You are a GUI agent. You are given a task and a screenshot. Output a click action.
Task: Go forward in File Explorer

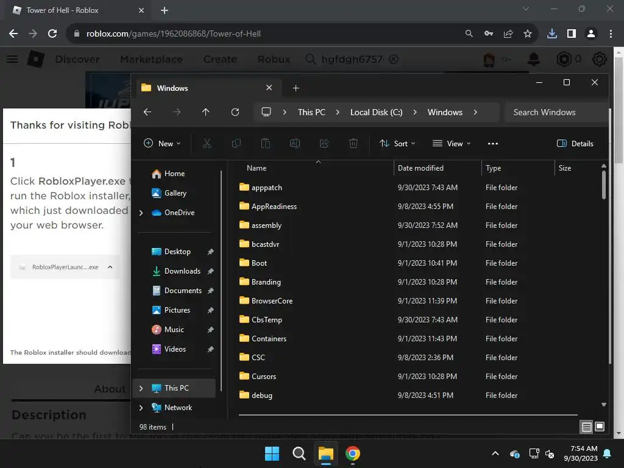(x=177, y=112)
